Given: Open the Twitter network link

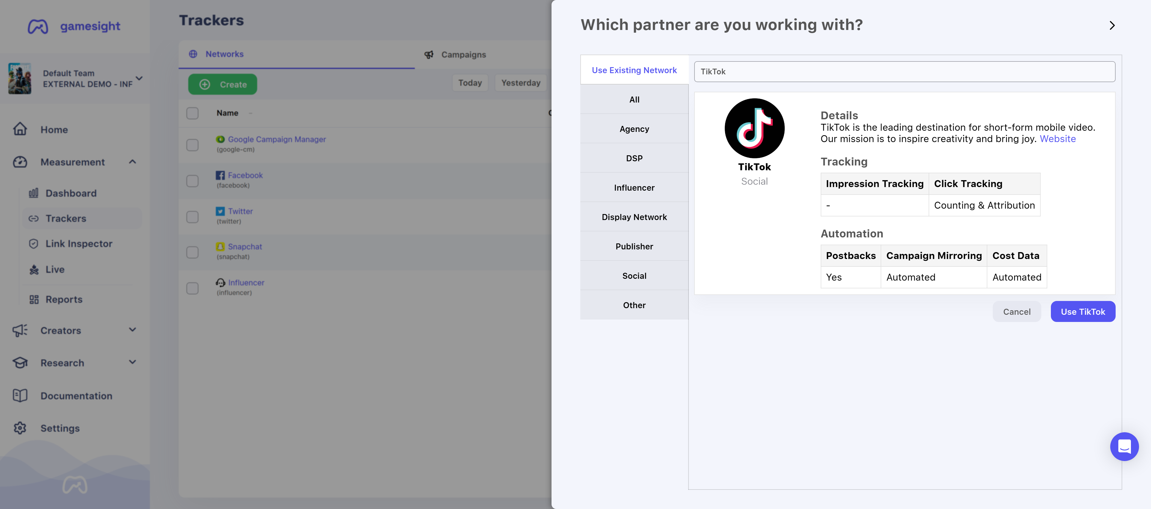Looking at the screenshot, I should (x=240, y=211).
